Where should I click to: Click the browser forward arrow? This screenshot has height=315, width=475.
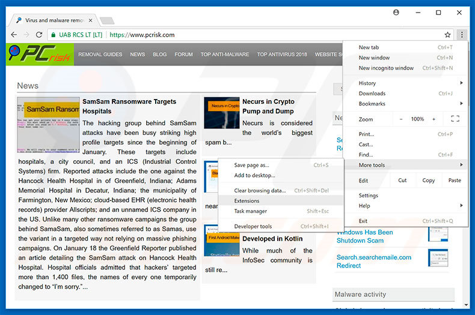[x=26, y=35]
